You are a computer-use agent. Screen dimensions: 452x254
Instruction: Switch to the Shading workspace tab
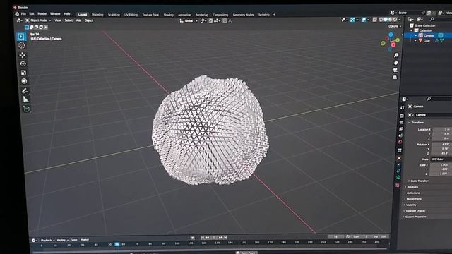click(x=169, y=15)
